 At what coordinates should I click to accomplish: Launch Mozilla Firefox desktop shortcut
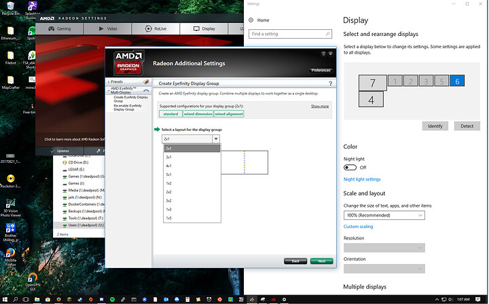(10, 257)
